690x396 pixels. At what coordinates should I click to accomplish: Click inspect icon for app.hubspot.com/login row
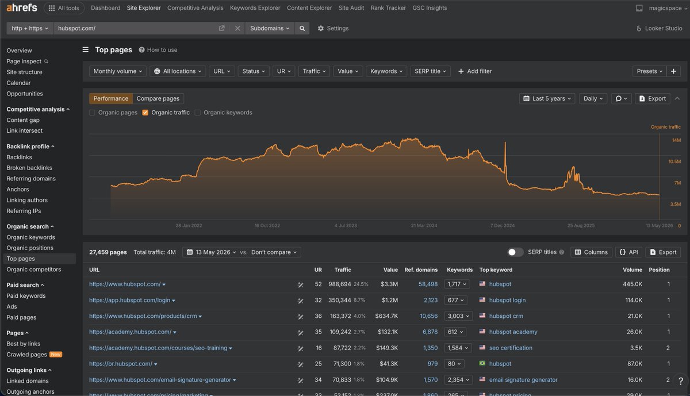point(300,300)
